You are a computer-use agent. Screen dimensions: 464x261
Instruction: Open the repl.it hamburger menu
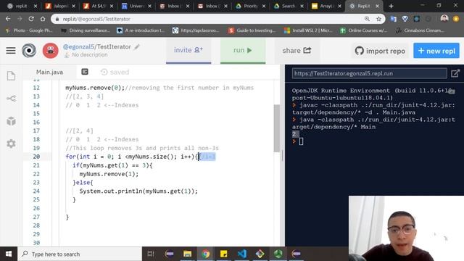click(11, 50)
